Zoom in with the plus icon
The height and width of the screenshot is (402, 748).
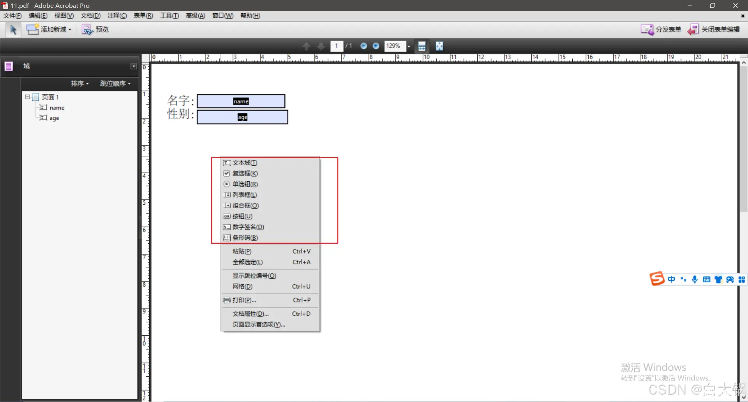click(376, 46)
